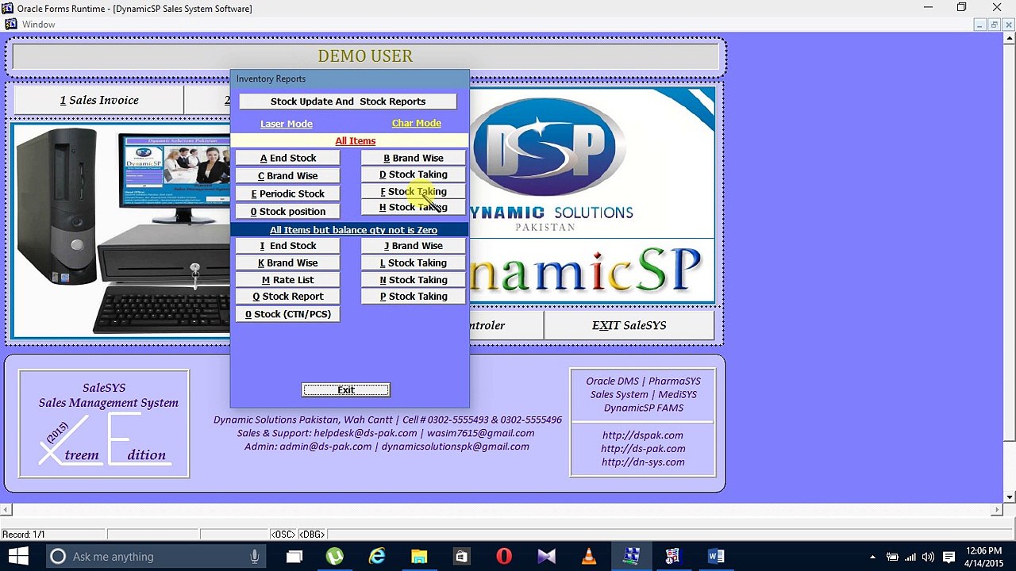1016x571 pixels.
Task: Open Internet Explorer from the taskbar
Action: (x=377, y=557)
